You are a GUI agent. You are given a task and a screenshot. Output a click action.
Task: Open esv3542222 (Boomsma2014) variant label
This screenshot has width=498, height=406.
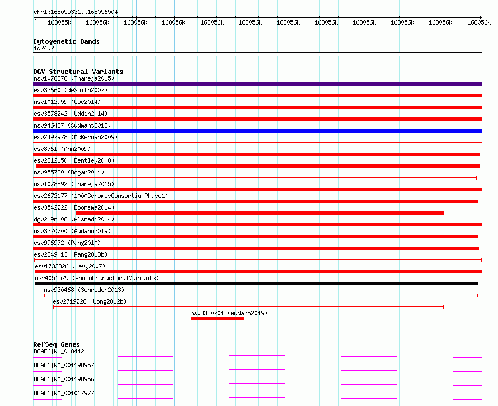[74, 207]
